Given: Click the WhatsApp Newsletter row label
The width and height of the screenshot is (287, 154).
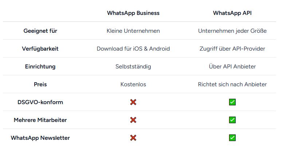Looking at the screenshot, I should pyautogui.click(x=40, y=138).
